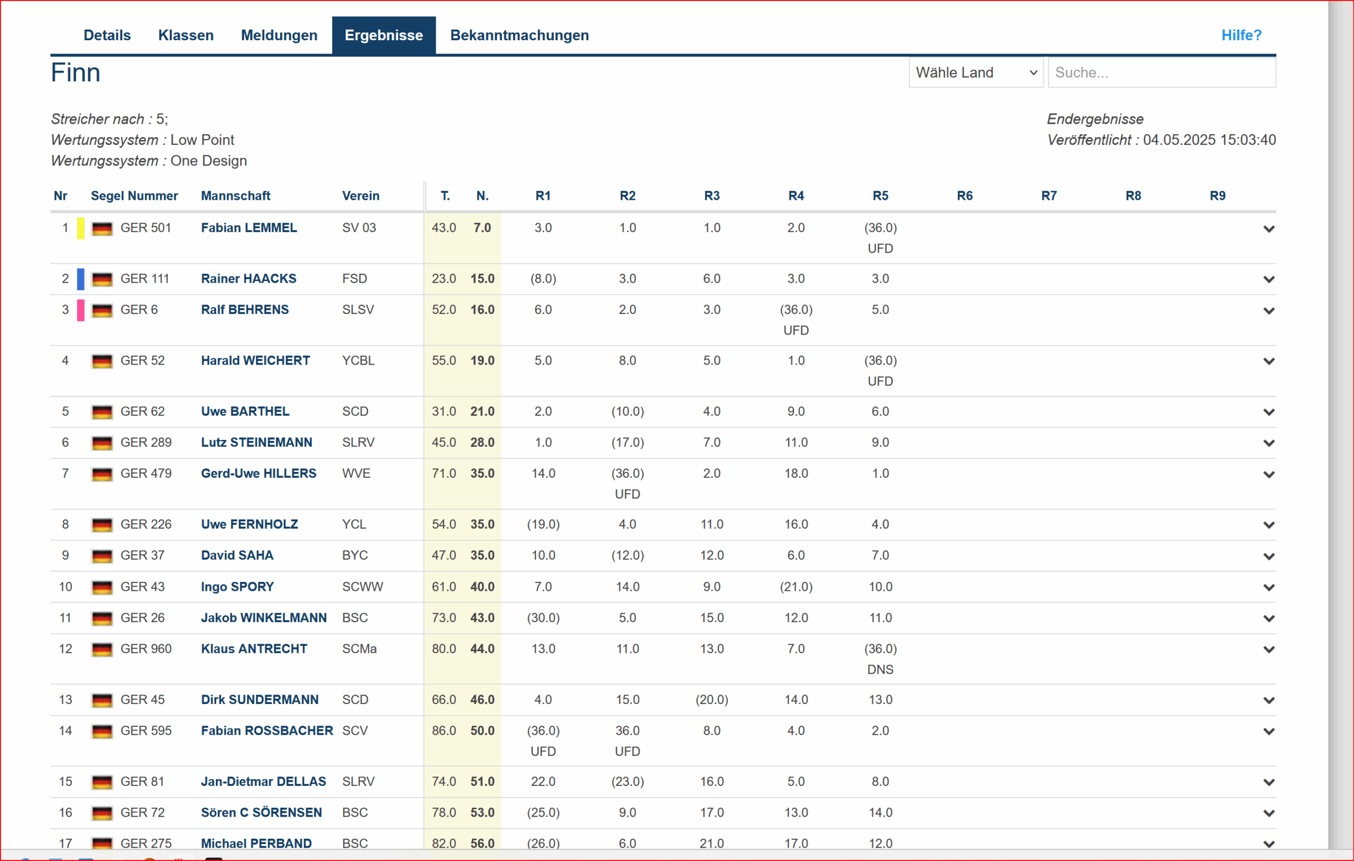The height and width of the screenshot is (861, 1354).
Task: Open the Klassen tab
Action: click(x=186, y=35)
